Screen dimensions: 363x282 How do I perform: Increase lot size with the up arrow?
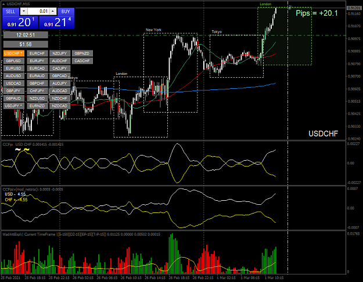(x=53, y=11)
